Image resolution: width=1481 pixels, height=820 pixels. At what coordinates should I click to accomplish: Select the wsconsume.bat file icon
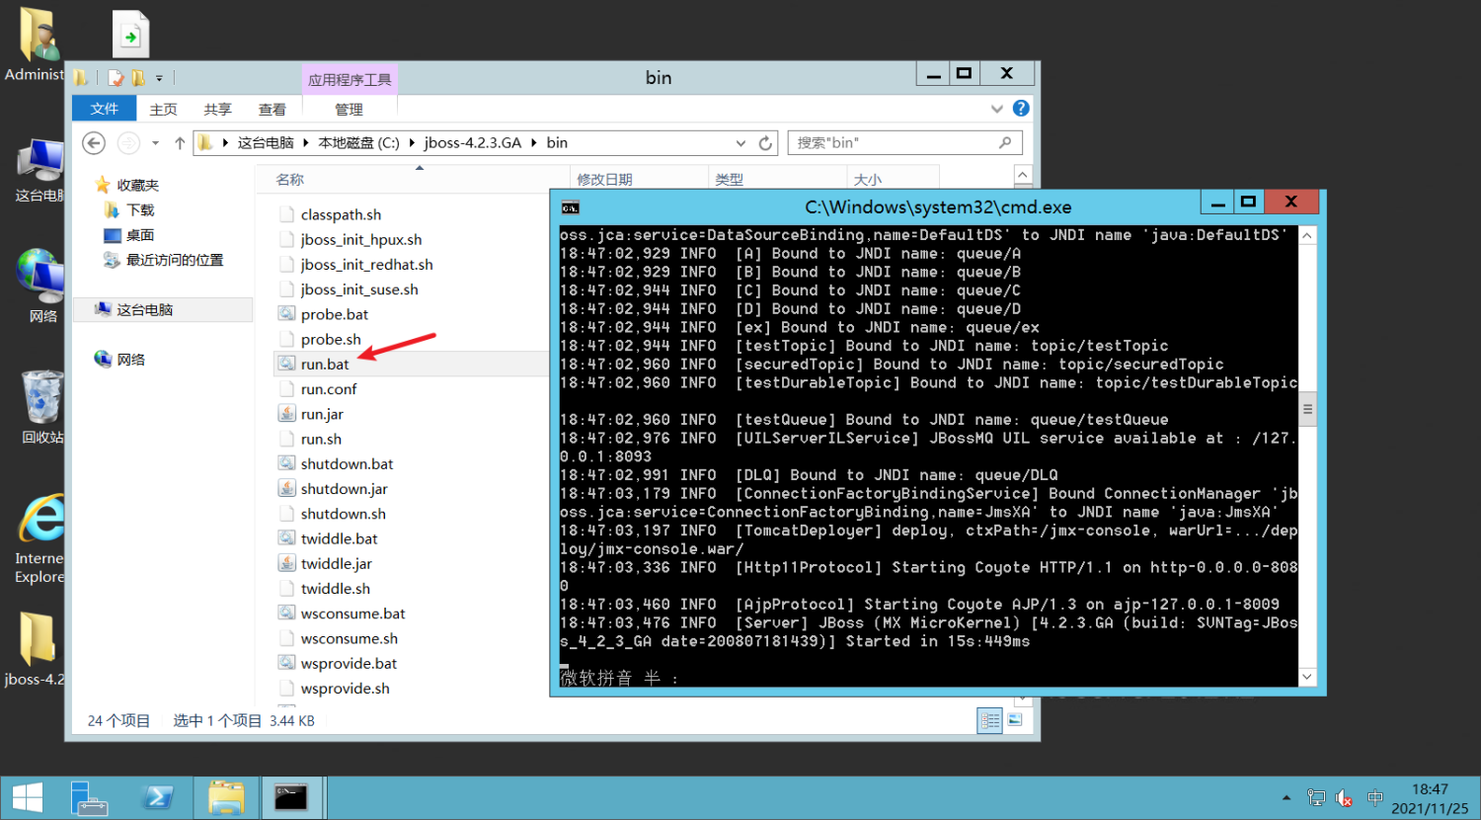[286, 613]
